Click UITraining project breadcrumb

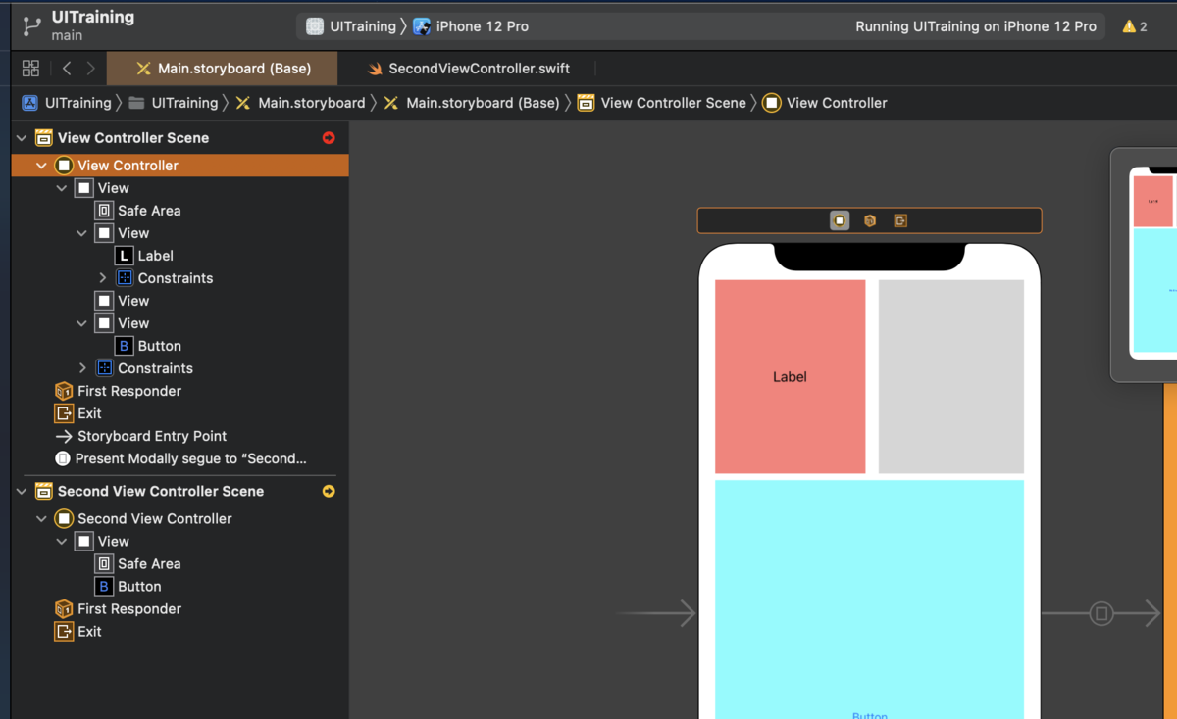tap(67, 103)
